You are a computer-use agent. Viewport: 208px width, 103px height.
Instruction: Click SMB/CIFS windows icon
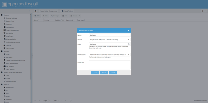click(4, 99)
